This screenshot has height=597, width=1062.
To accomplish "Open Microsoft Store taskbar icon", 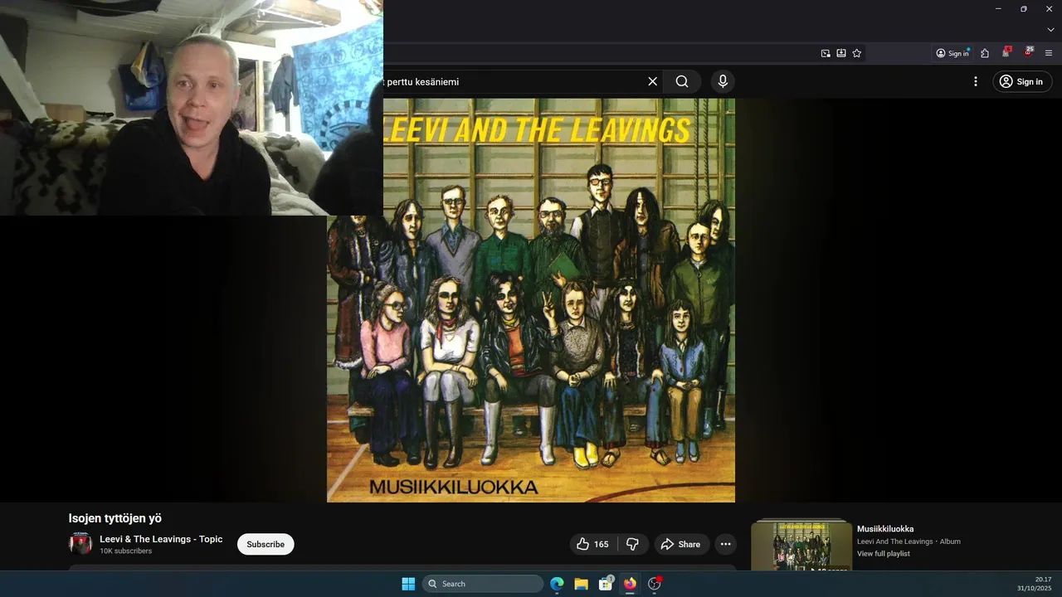I will tap(606, 584).
